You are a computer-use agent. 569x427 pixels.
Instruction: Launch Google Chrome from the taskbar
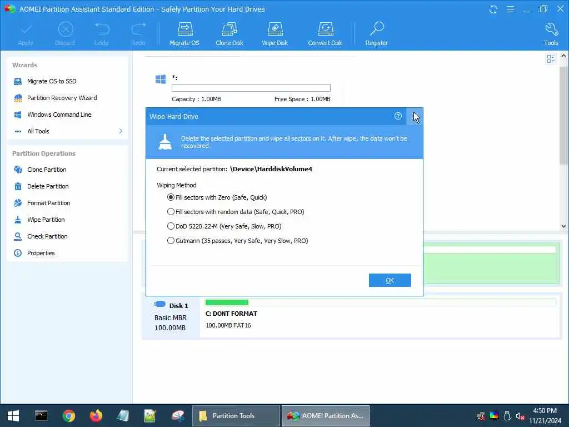coord(68,416)
